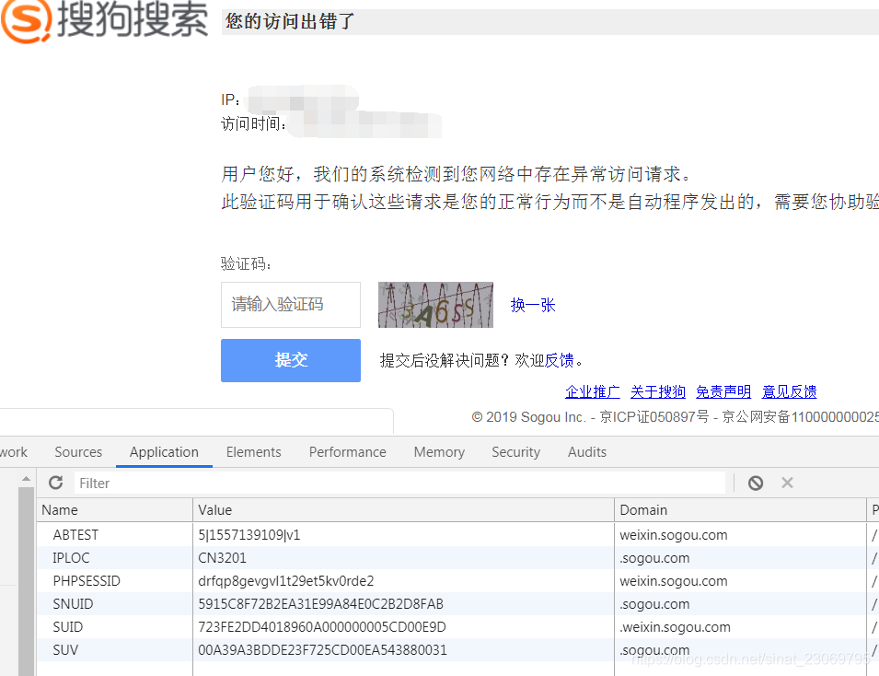The width and height of the screenshot is (879, 676).
Task: Delete selected cookie with the X icon
Action: (x=787, y=483)
